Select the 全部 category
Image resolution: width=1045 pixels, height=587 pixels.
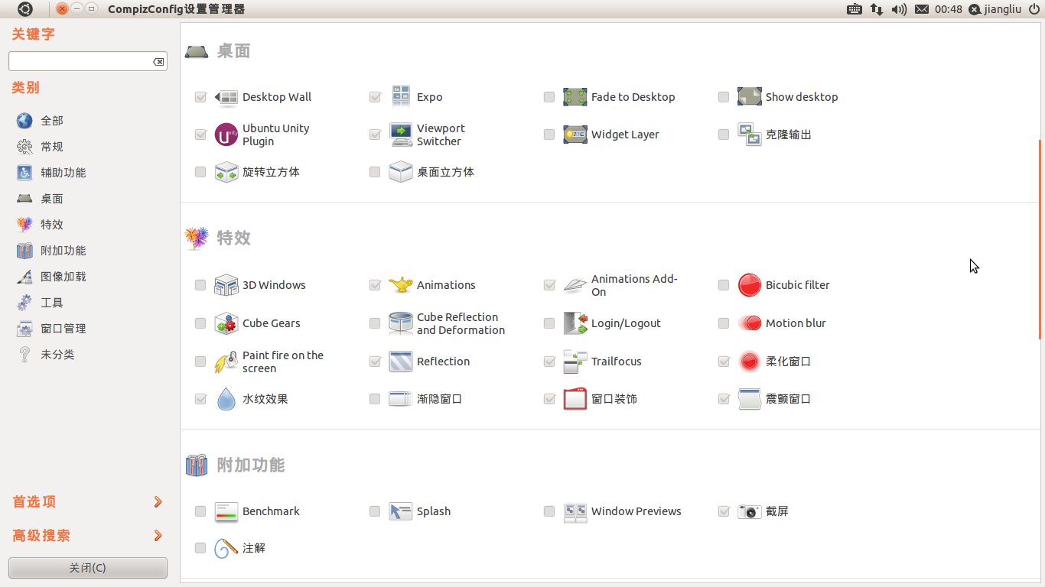52,121
